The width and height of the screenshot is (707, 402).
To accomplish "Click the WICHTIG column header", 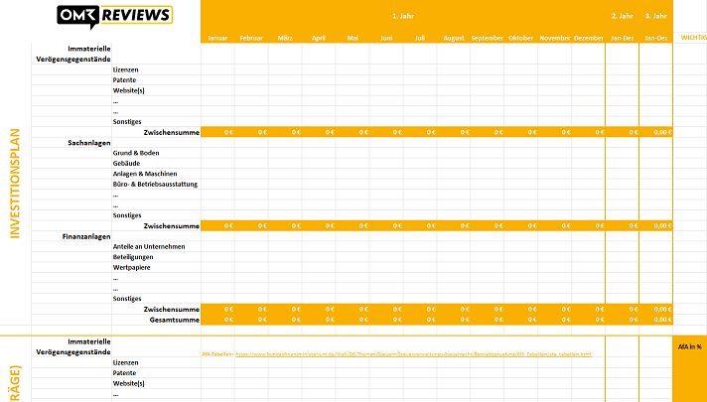I will click(x=691, y=38).
